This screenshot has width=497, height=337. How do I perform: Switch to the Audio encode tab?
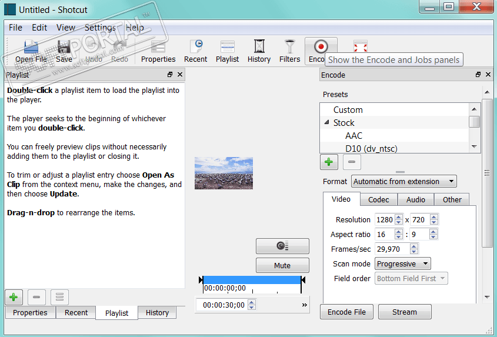(x=416, y=200)
